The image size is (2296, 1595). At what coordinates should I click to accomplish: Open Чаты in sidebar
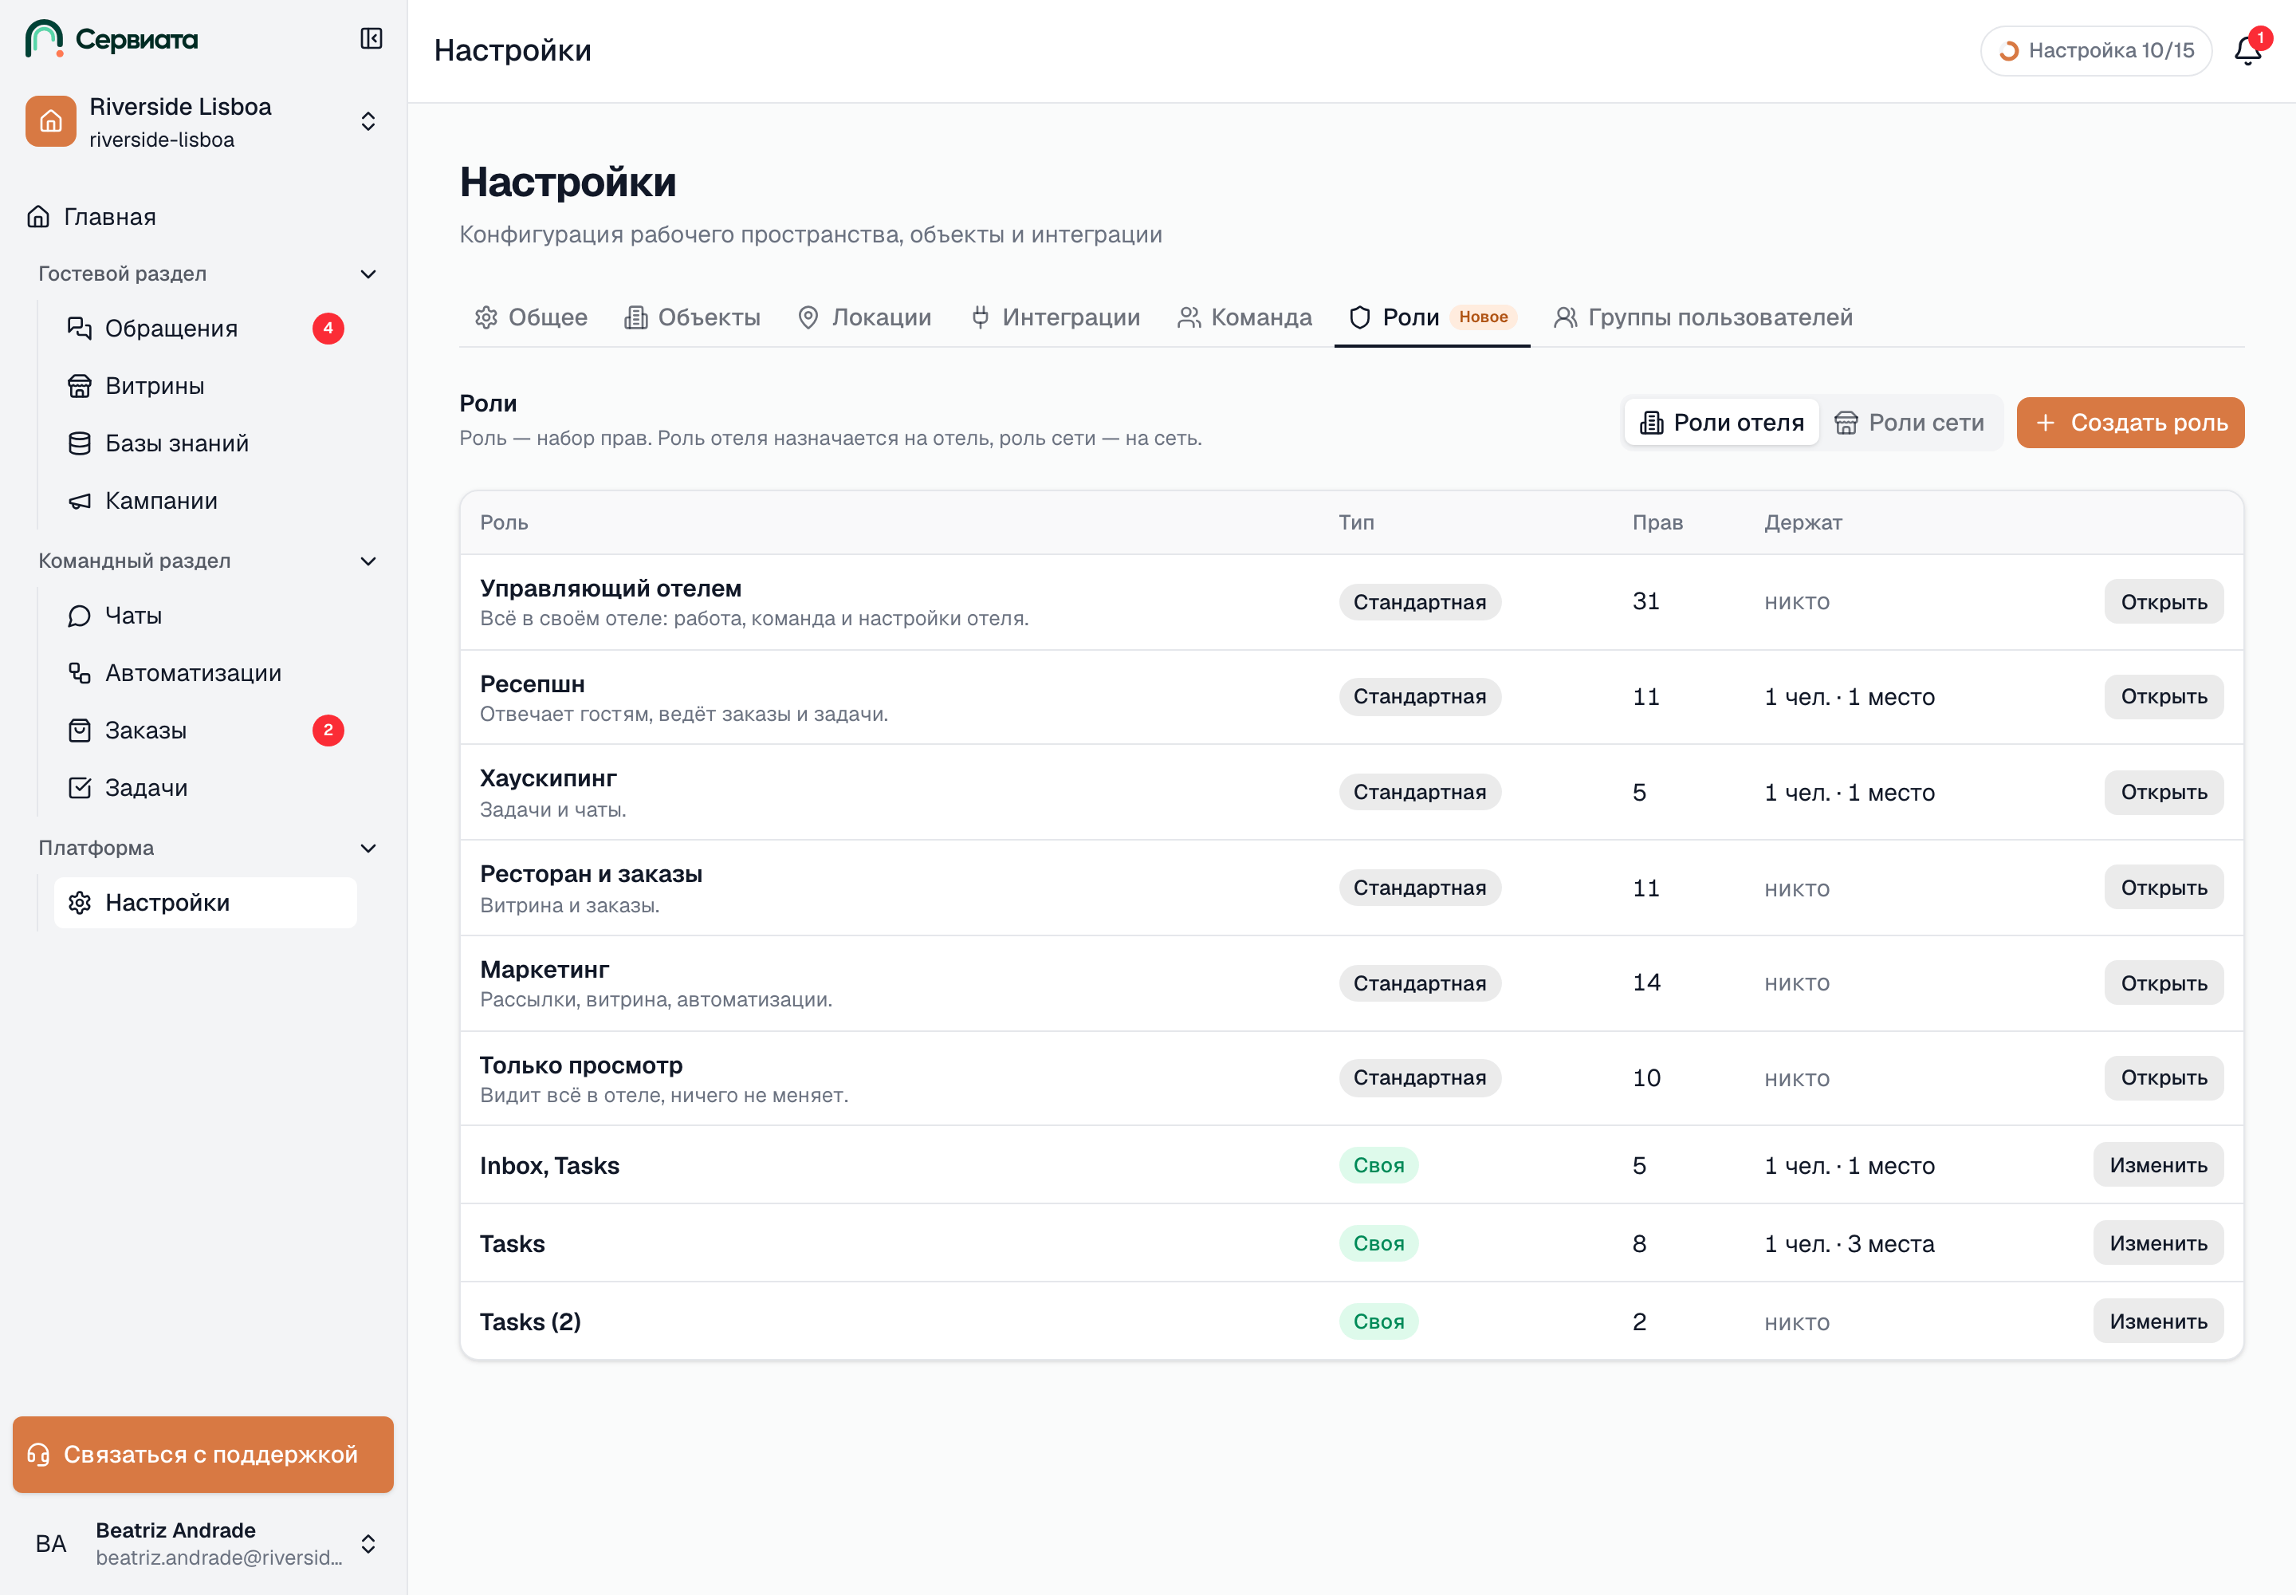point(205,616)
